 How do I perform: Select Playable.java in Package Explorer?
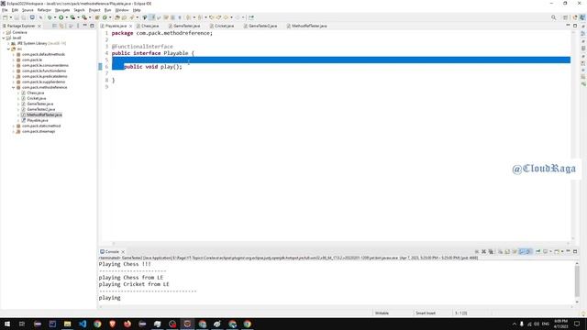pos(38,120)
